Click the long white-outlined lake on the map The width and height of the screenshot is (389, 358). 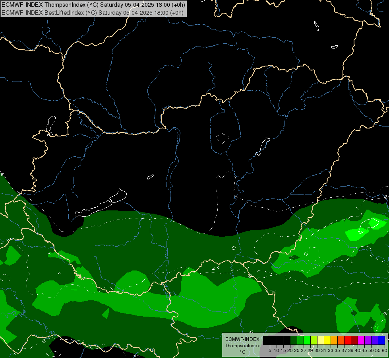click(x=101, y=203)
